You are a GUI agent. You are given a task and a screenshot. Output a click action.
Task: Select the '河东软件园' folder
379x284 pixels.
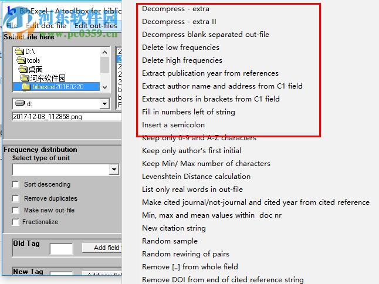48,78
